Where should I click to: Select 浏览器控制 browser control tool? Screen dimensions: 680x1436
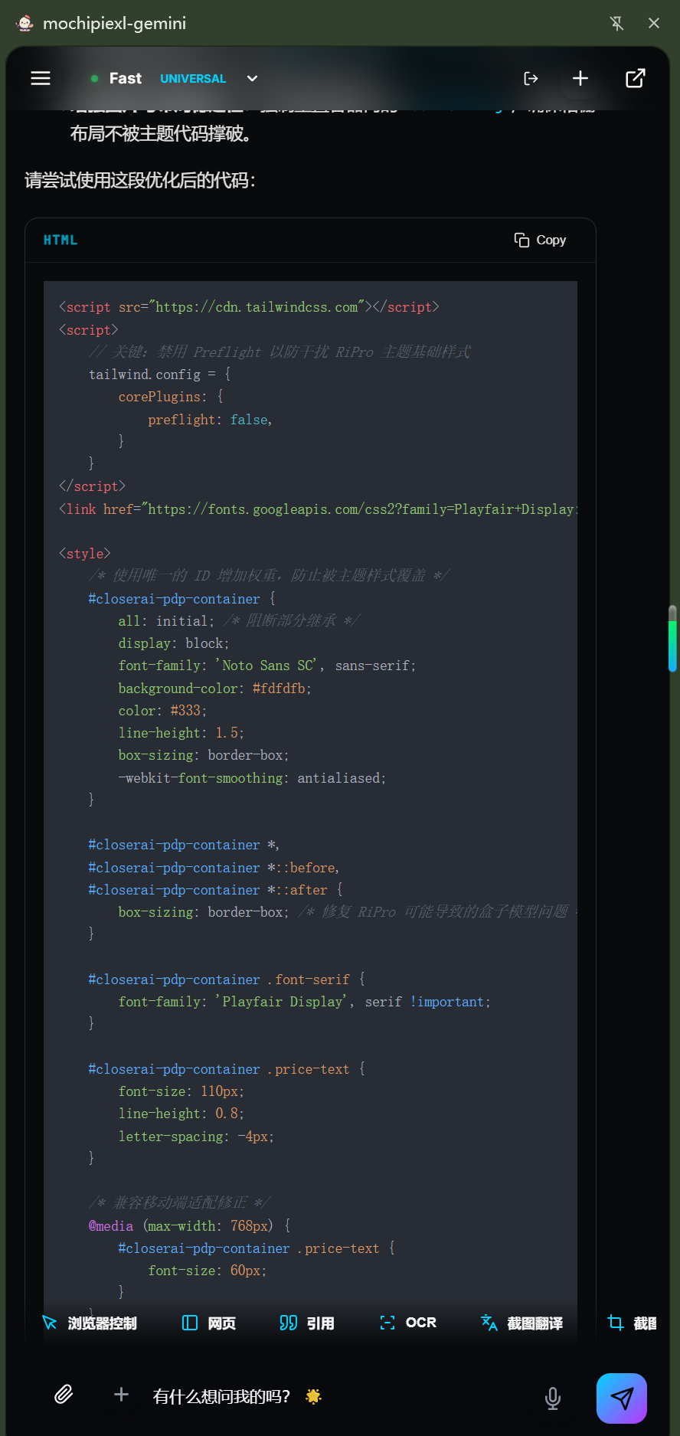(90, 1323)
